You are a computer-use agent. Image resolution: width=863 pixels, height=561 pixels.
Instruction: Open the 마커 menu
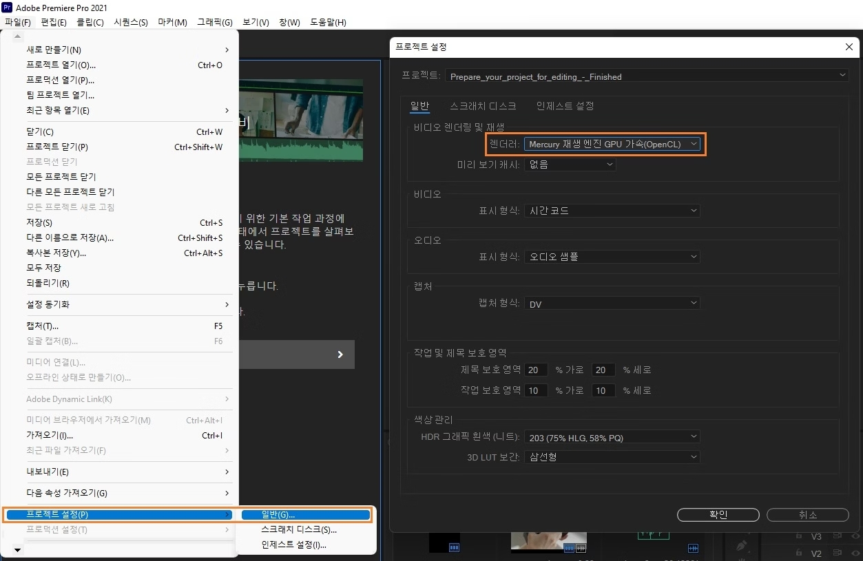coord(173,22)
